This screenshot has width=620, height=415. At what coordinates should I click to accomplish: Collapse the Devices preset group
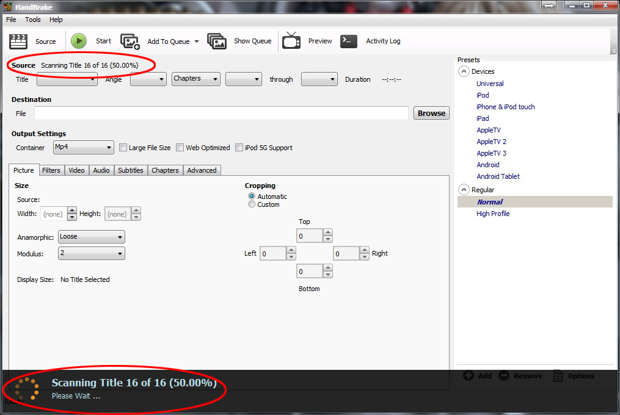pyautogui.click(x=464, y=71)
